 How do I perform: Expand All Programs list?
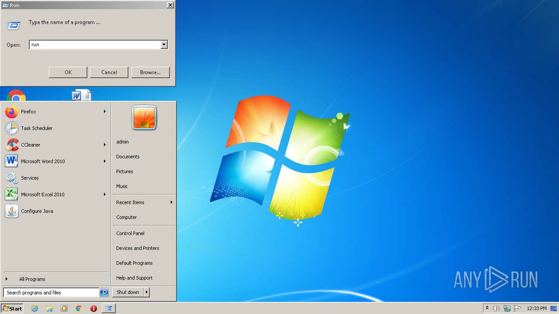point(32,279)
